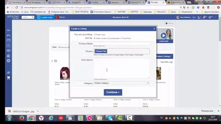221x124 pixels.
Task: Switch to grid view icon
Action: click(56, 61)
